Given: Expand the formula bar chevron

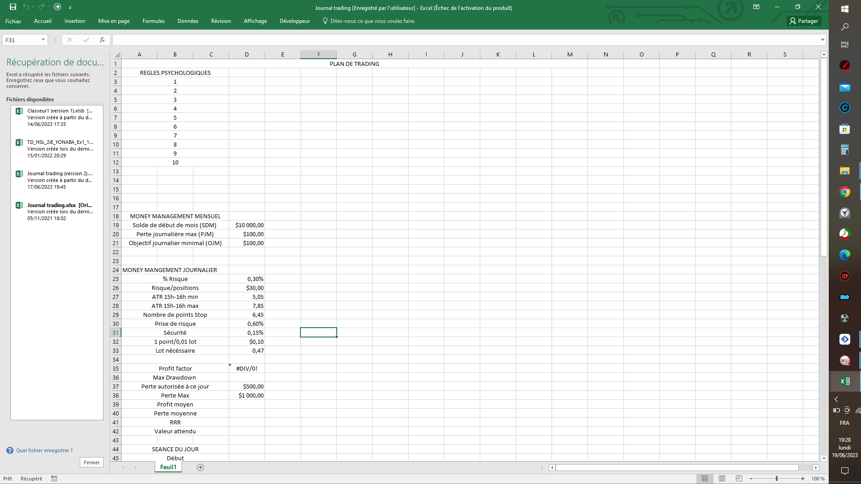Looking at the screenshot, I should (822, 40).
